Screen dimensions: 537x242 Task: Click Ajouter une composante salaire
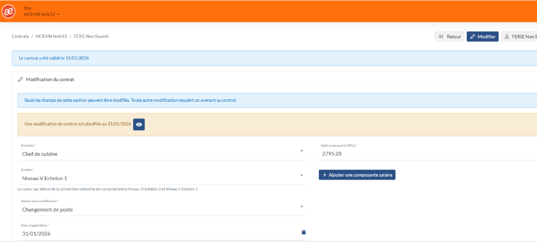(357, 175)
